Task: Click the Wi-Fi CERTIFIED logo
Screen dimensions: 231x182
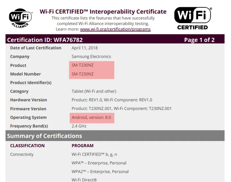Action: (x=193, y=18)
